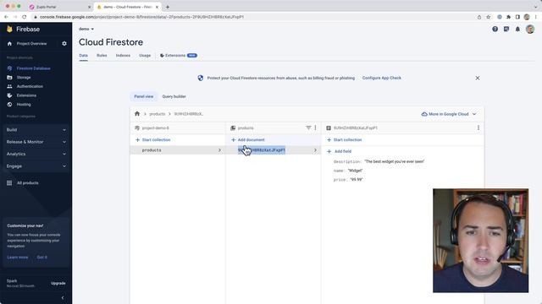Image resolution: width=542 pixels, height=304 pixels.
Task: Open products collection more options menu
Action: [x=315, y=128]
